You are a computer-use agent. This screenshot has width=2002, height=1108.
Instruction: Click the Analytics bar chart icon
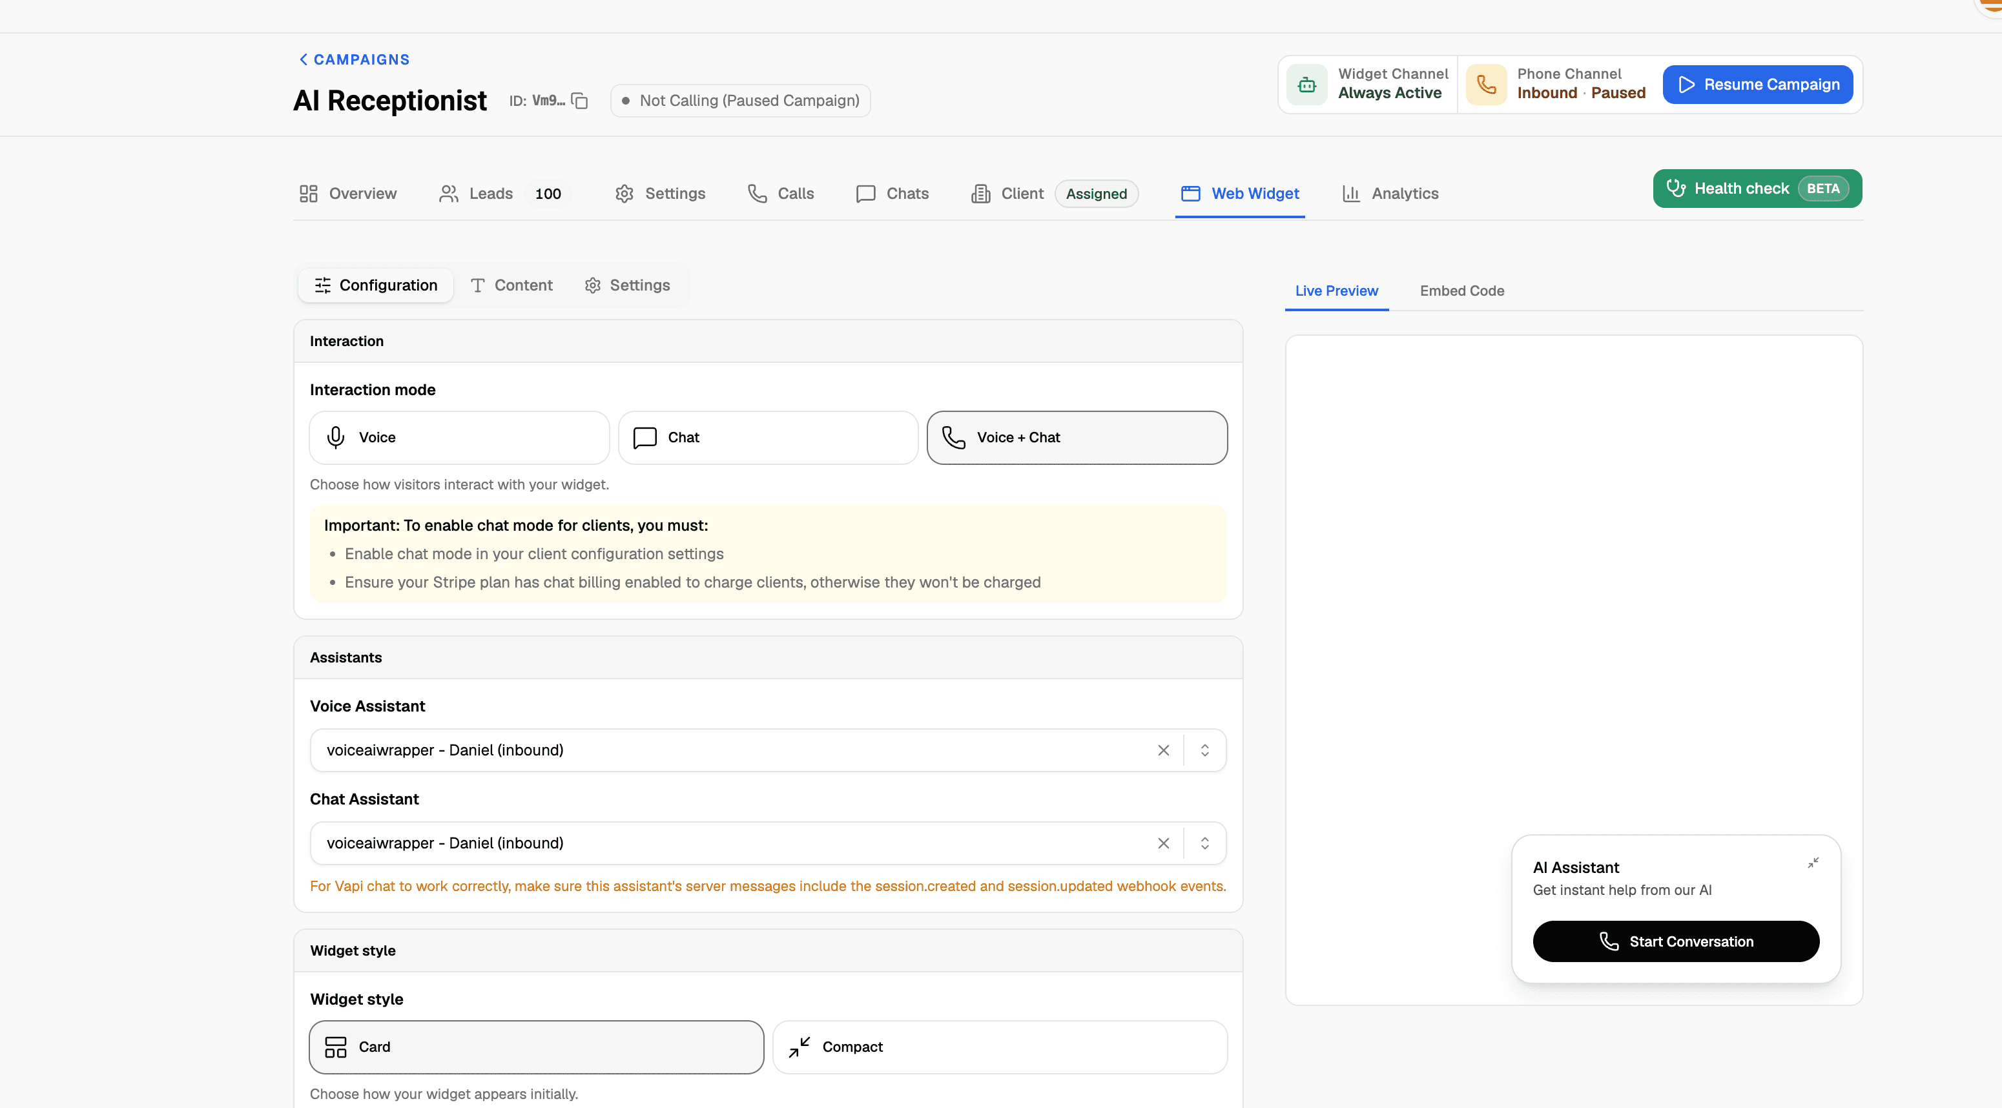coord(1351,194)
